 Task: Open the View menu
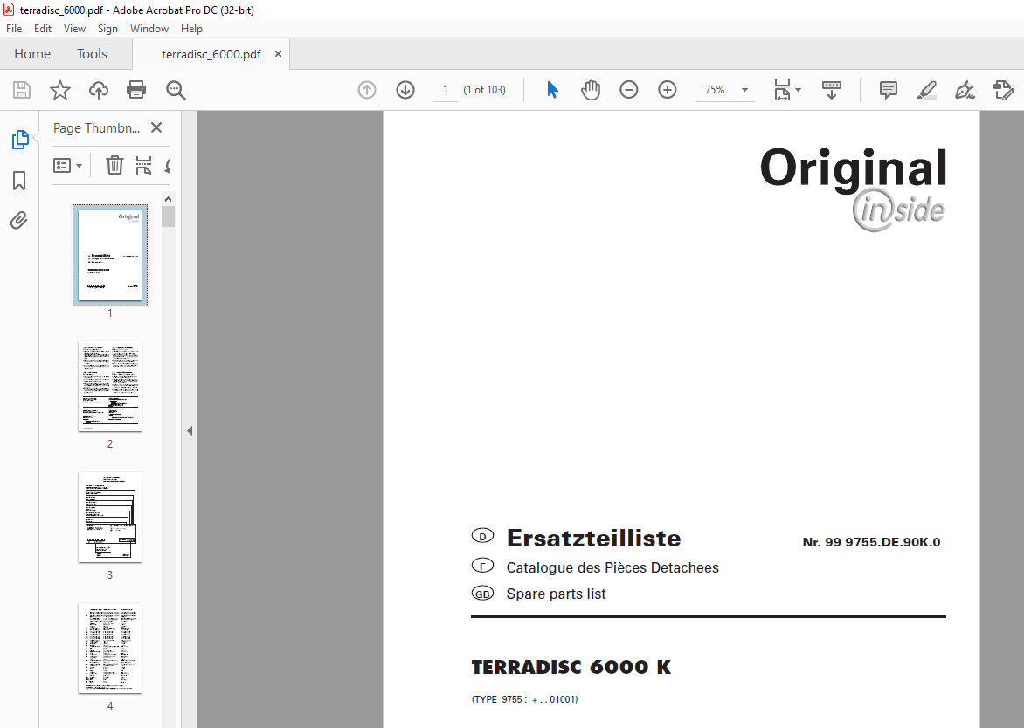[x=74, y=29]
